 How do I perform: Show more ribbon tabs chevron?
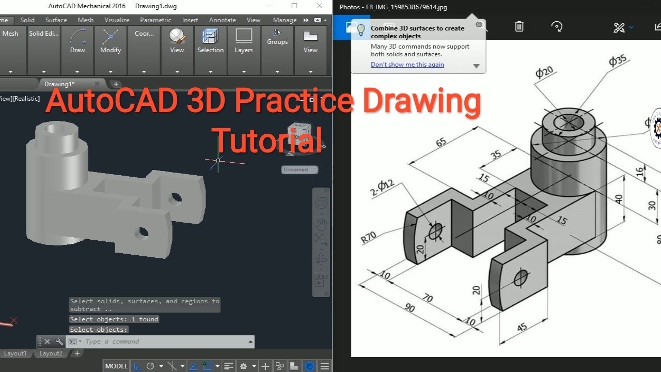pos(306,20)
